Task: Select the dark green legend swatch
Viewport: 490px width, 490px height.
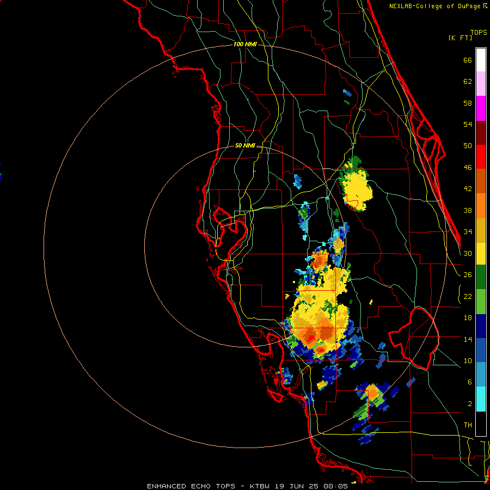Action: pyautogui.click(x=481, y=278)
